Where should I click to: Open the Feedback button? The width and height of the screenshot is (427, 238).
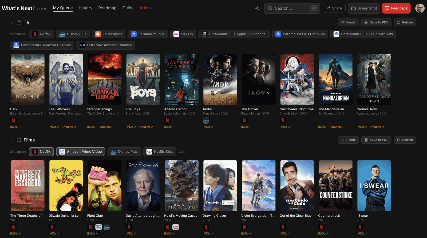coord(396,8)
